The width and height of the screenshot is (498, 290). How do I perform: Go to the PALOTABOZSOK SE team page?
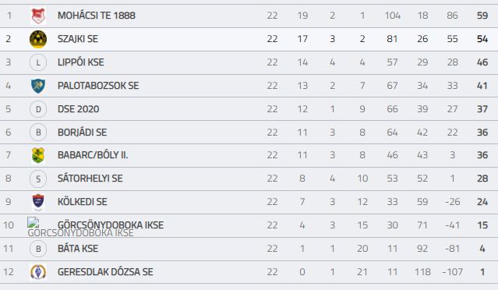(98, 86)
